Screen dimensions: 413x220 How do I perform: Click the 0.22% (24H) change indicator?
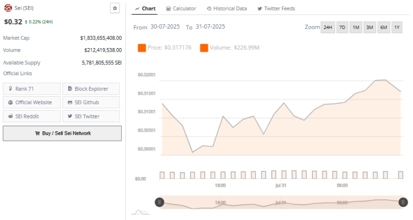point(39,22)
